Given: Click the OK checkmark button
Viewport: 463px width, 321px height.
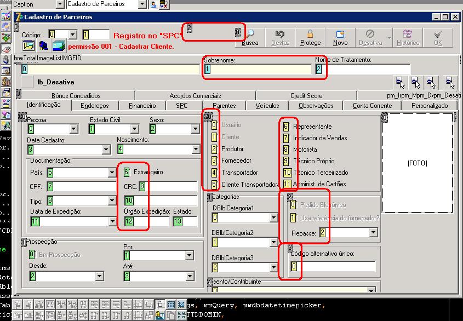Looking at the screenshot, I should (x=438, y=38).
